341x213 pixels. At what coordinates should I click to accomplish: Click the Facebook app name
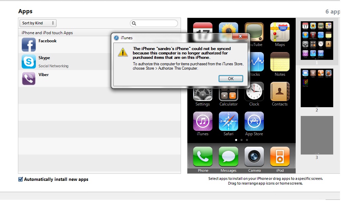[47, 41]
